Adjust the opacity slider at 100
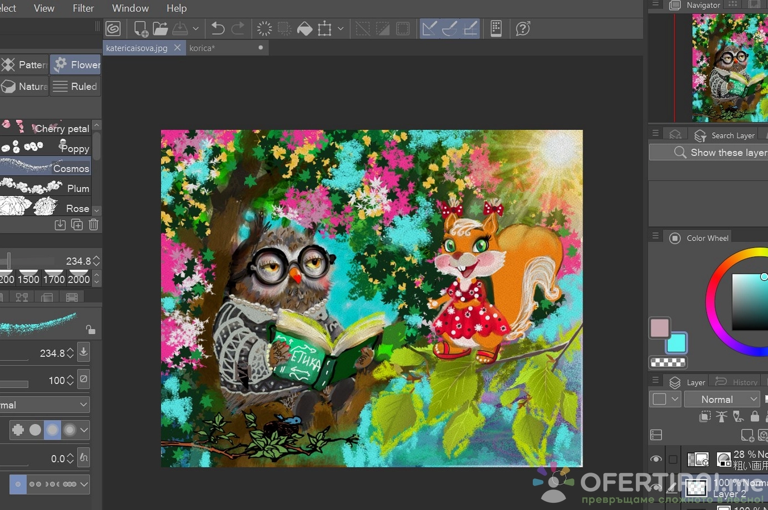This screenshot has height=510, width=768. (14, 384)
